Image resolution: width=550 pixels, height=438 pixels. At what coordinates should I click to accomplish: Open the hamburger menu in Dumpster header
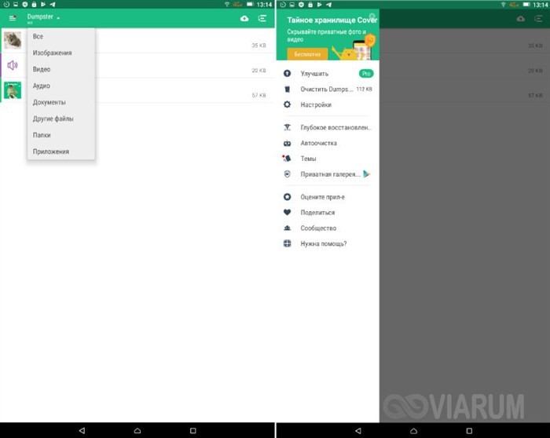pyautogui.click(x=13, y=18)
